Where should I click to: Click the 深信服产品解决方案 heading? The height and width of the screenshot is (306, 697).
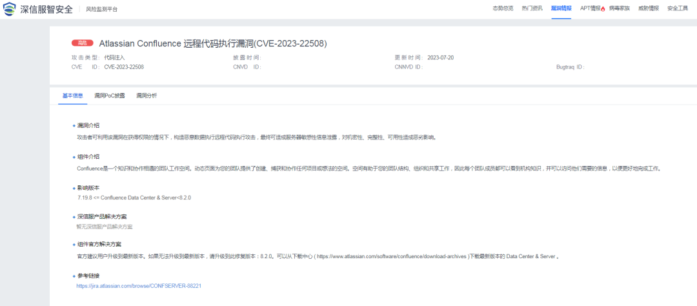[x=102, y=217]
